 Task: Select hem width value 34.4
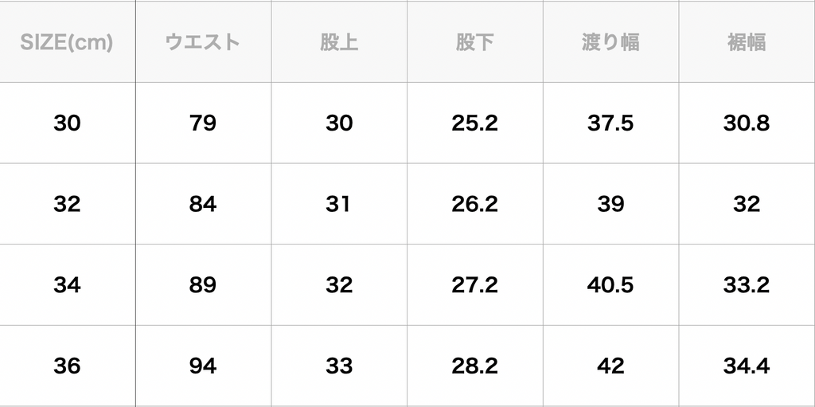coord(746,366)
